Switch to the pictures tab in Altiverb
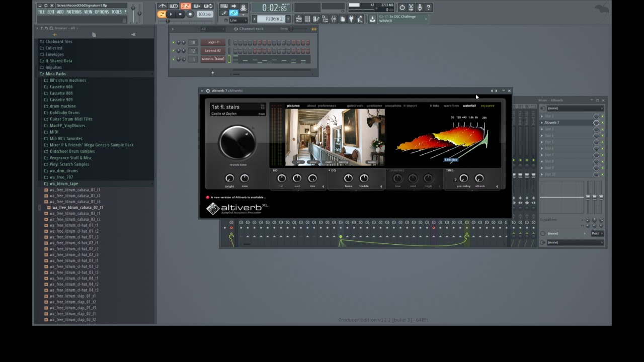The image size is (644, 362). point(293,106)
